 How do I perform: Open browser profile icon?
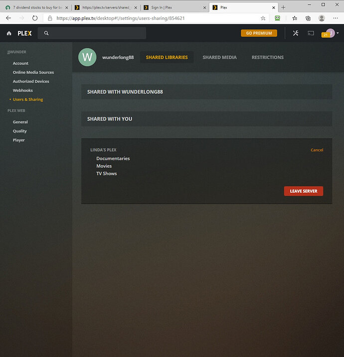[x=322, y=18]
